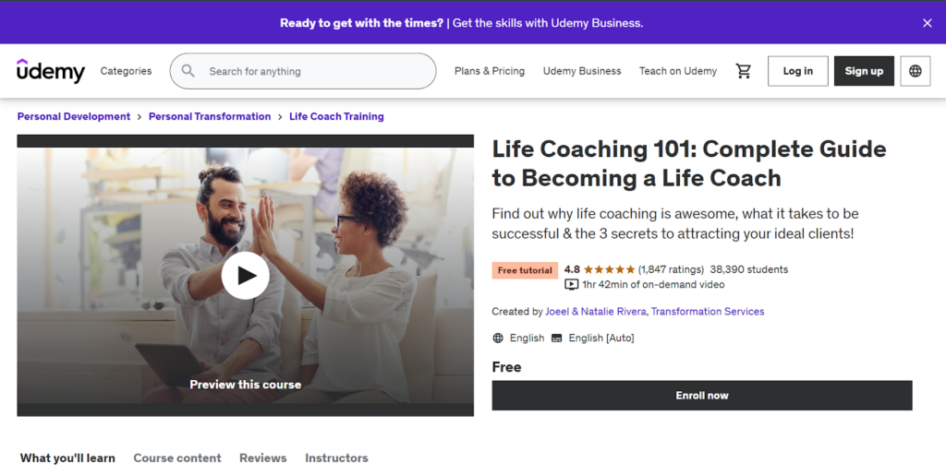Focus the Search for anything field

tap(303, 71)
